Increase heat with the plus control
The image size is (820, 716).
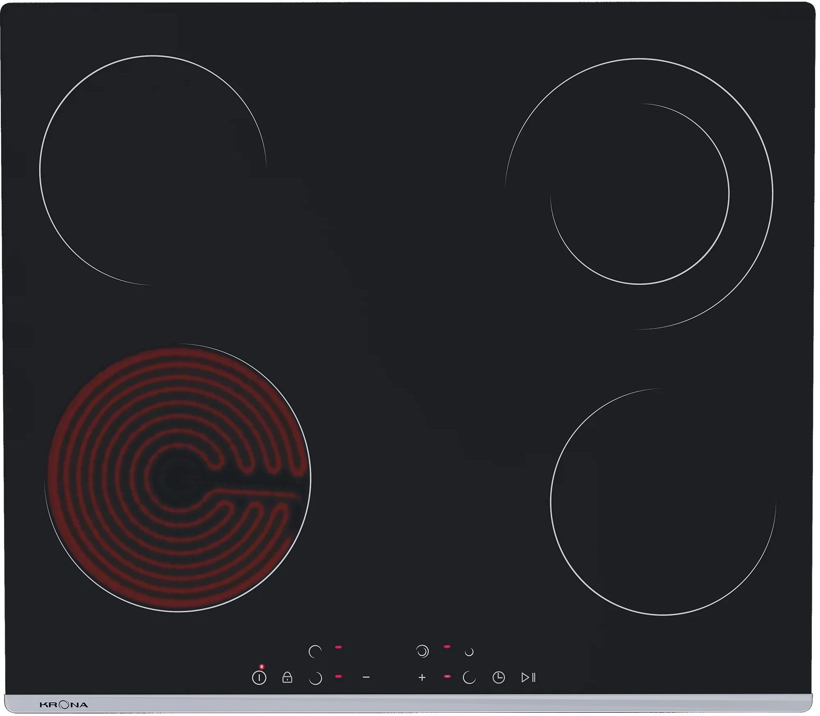[422, 677]
